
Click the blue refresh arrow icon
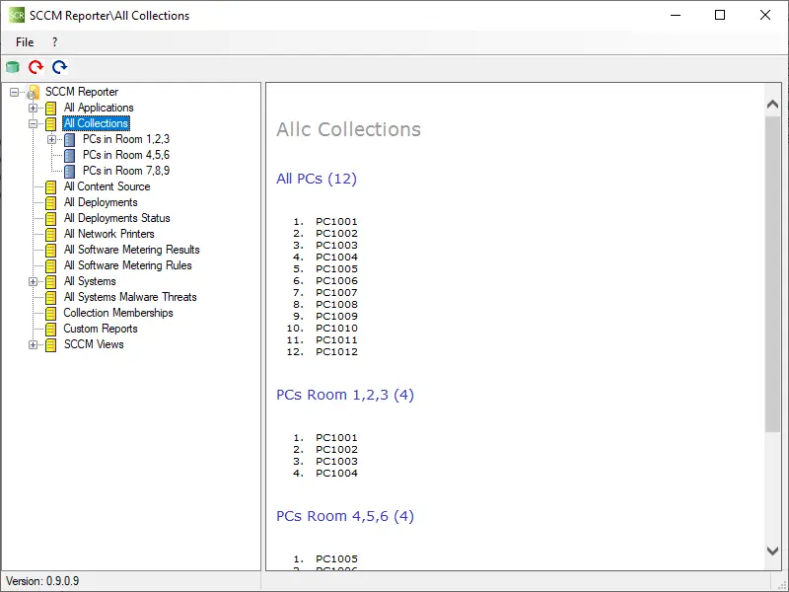59,67
